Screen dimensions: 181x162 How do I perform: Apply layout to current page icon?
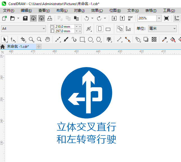(128, 29)
